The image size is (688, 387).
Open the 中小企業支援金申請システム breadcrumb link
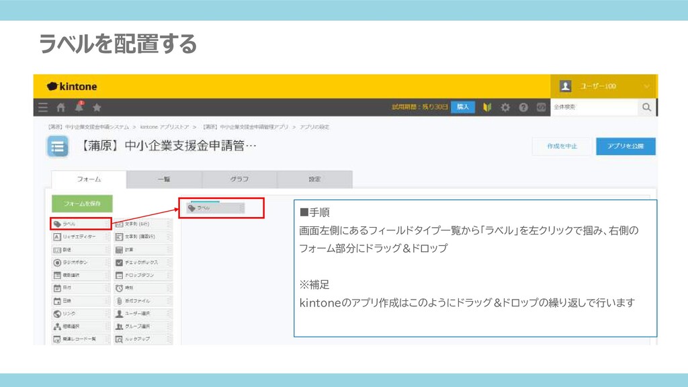click(x=89, y=127)
